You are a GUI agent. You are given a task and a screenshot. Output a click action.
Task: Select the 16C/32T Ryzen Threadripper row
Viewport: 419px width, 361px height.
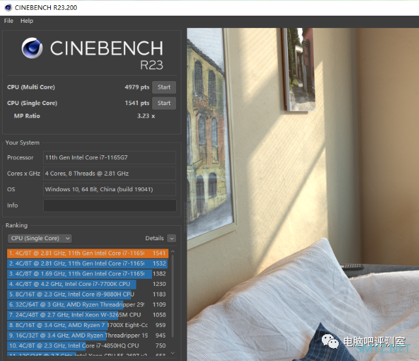point(87,336)
